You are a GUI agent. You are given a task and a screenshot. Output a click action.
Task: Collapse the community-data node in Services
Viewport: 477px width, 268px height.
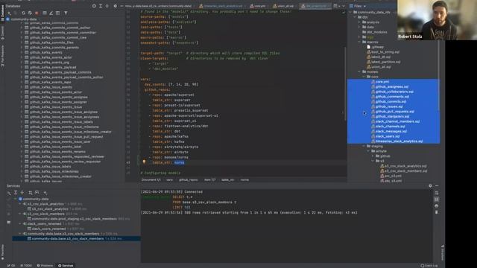pos(15,199)
